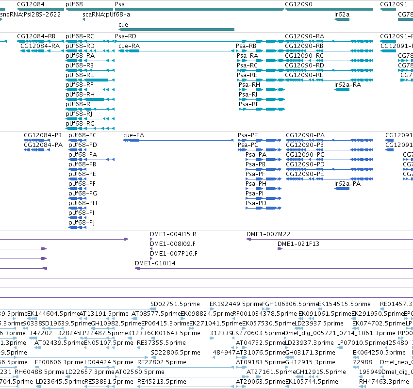Screen dimensions: 413x389
Task: Click EST label AT02439.5prime
Action: coord(59,342)
